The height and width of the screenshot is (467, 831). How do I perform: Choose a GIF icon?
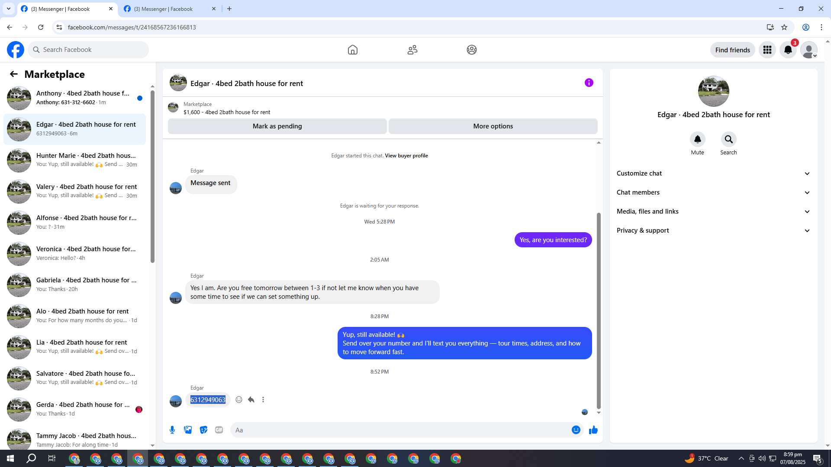(219, 430)
